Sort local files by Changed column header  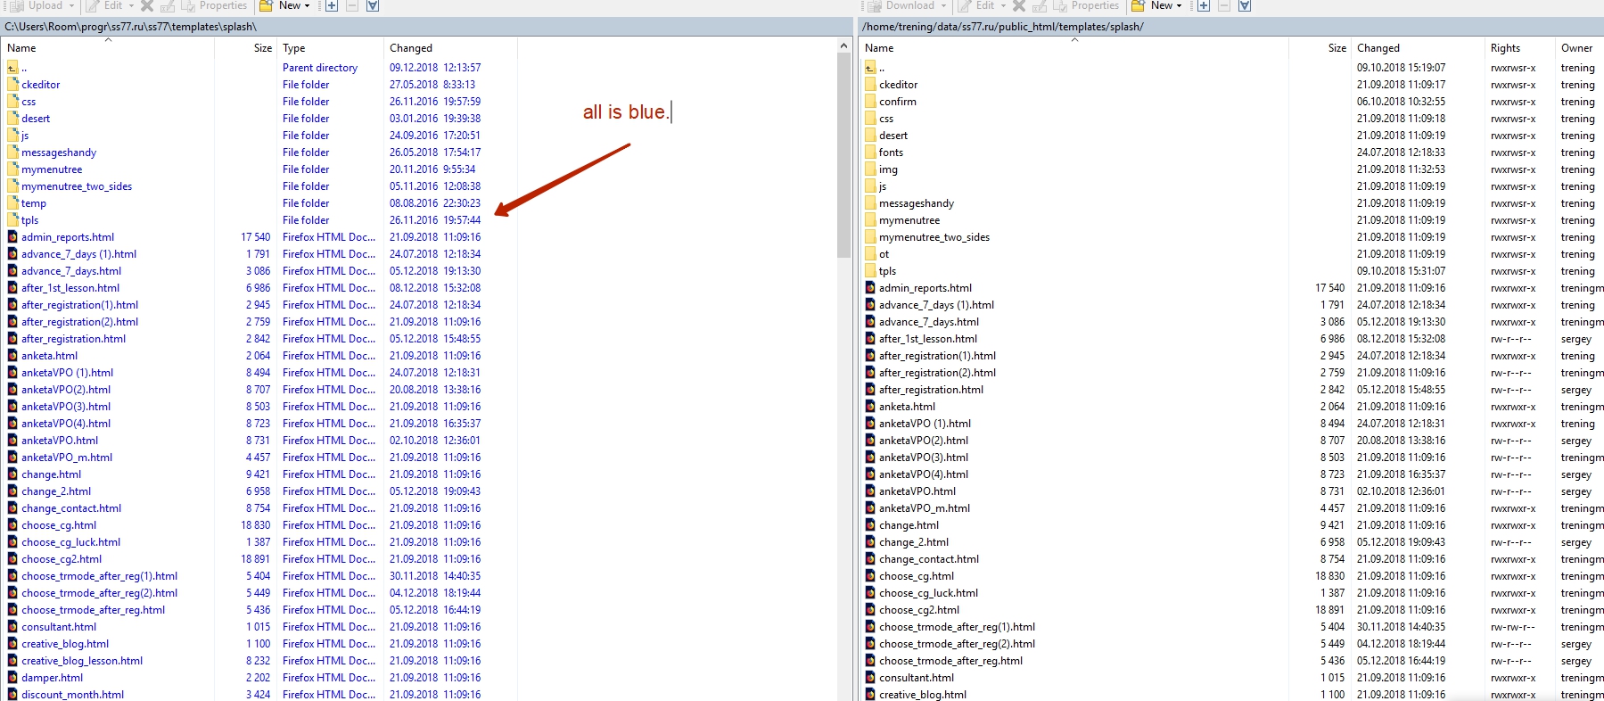[411, 48]
